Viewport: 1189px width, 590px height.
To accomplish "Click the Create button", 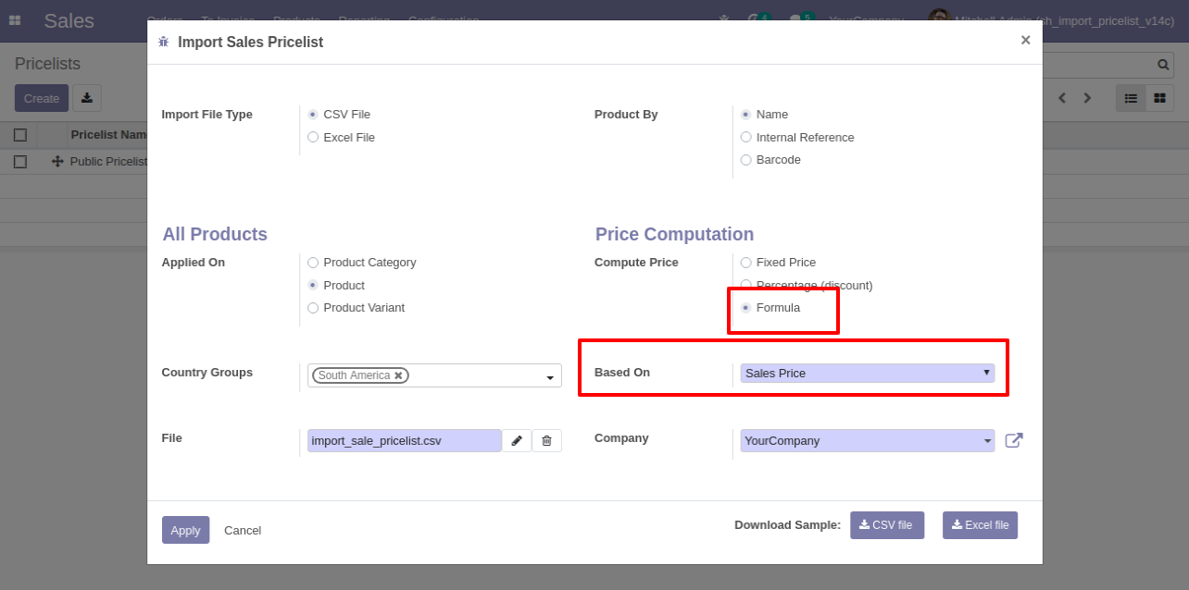I will [x=42, y=98].
